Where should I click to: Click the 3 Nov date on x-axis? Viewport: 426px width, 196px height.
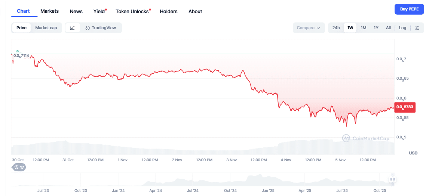point(231,160)
